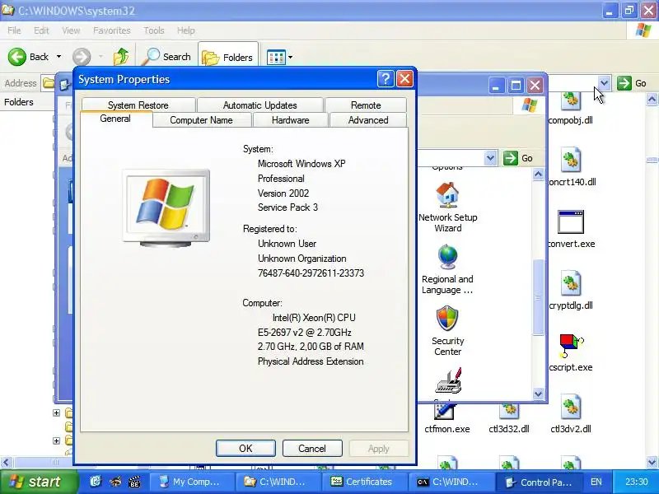
Task: Click the Up folder toolbar icon
Action: 121,57
